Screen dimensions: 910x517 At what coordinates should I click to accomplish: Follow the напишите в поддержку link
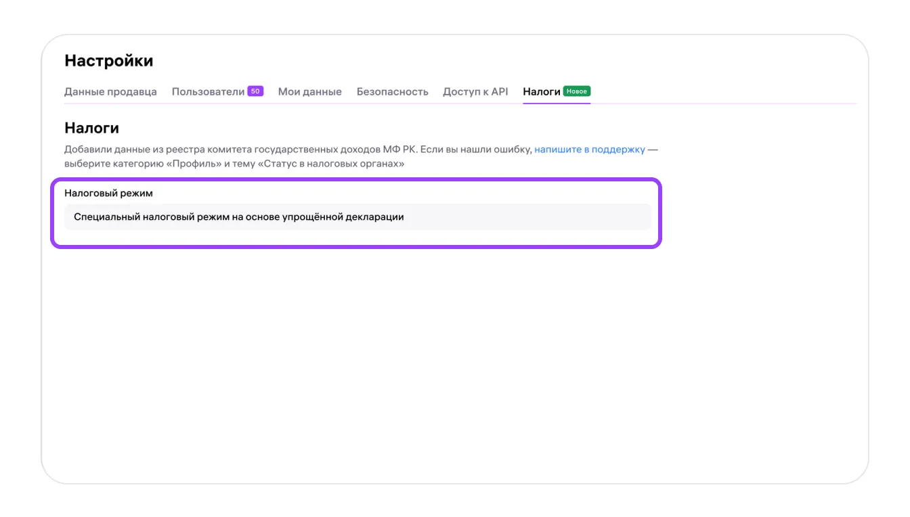tap(590, 150)
